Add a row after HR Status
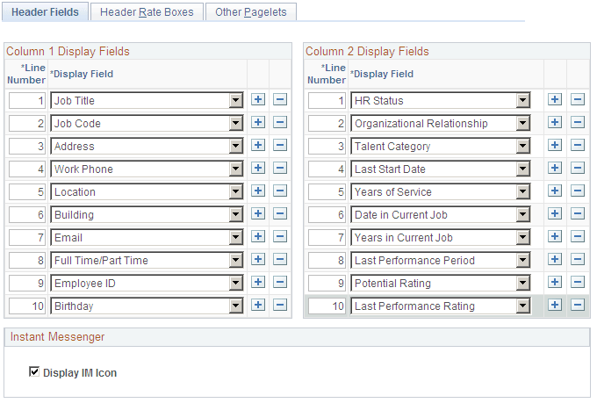 click(555, 100)
